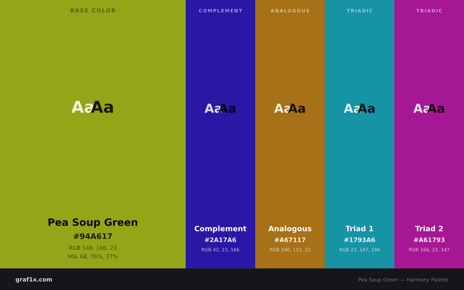Image resolution: width=464 pixels, height=290 pixels.
Task: Click the #1793A6 hex code
Action: coord(360,240)
